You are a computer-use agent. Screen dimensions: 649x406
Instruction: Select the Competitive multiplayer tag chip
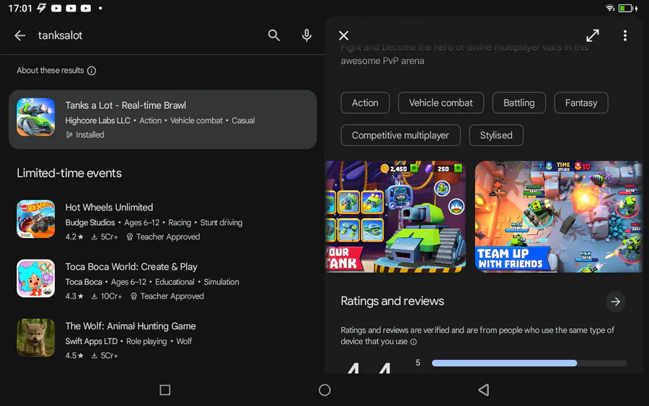(400, 136)
